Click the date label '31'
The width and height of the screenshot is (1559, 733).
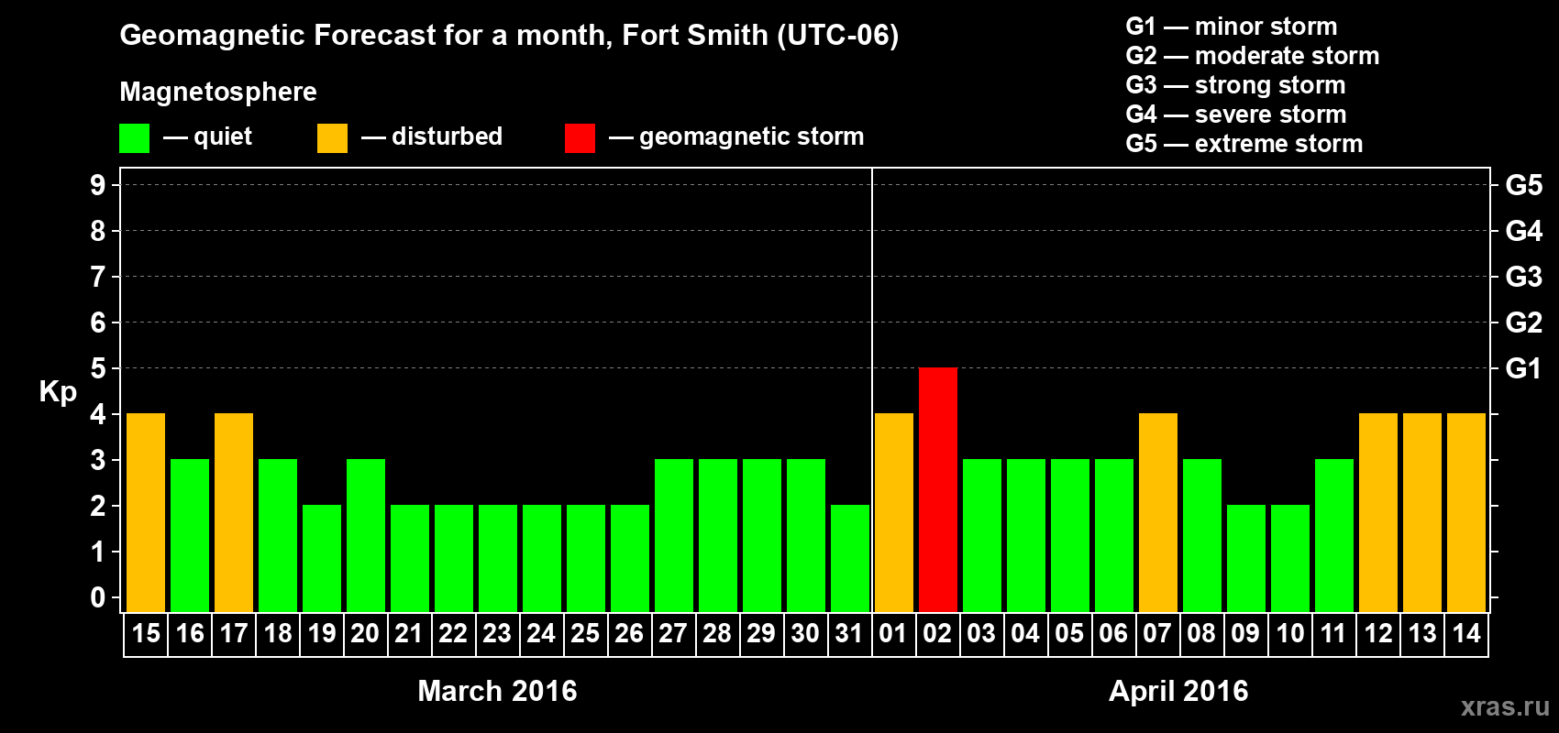(x=849, y=633)
